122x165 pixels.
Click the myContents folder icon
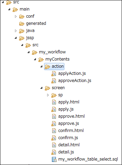click(41, 60)
